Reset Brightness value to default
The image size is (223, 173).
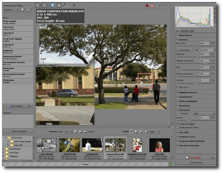coord(213,54)
